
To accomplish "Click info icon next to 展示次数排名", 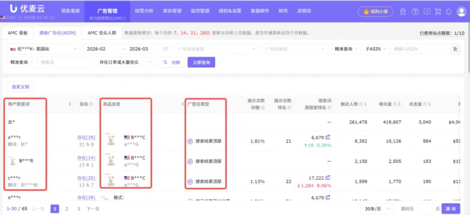I will tap(289, 107).
